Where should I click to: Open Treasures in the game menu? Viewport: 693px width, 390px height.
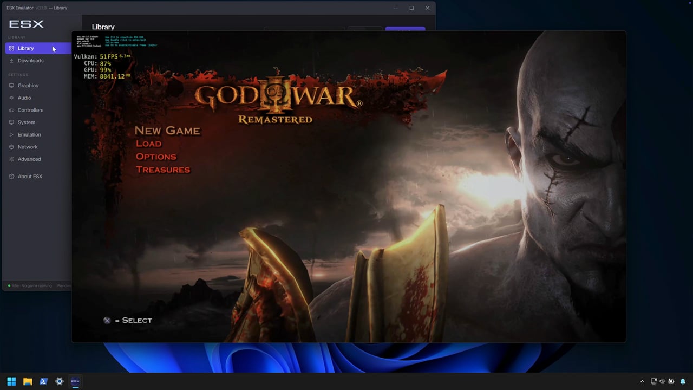tap(163, 170)
